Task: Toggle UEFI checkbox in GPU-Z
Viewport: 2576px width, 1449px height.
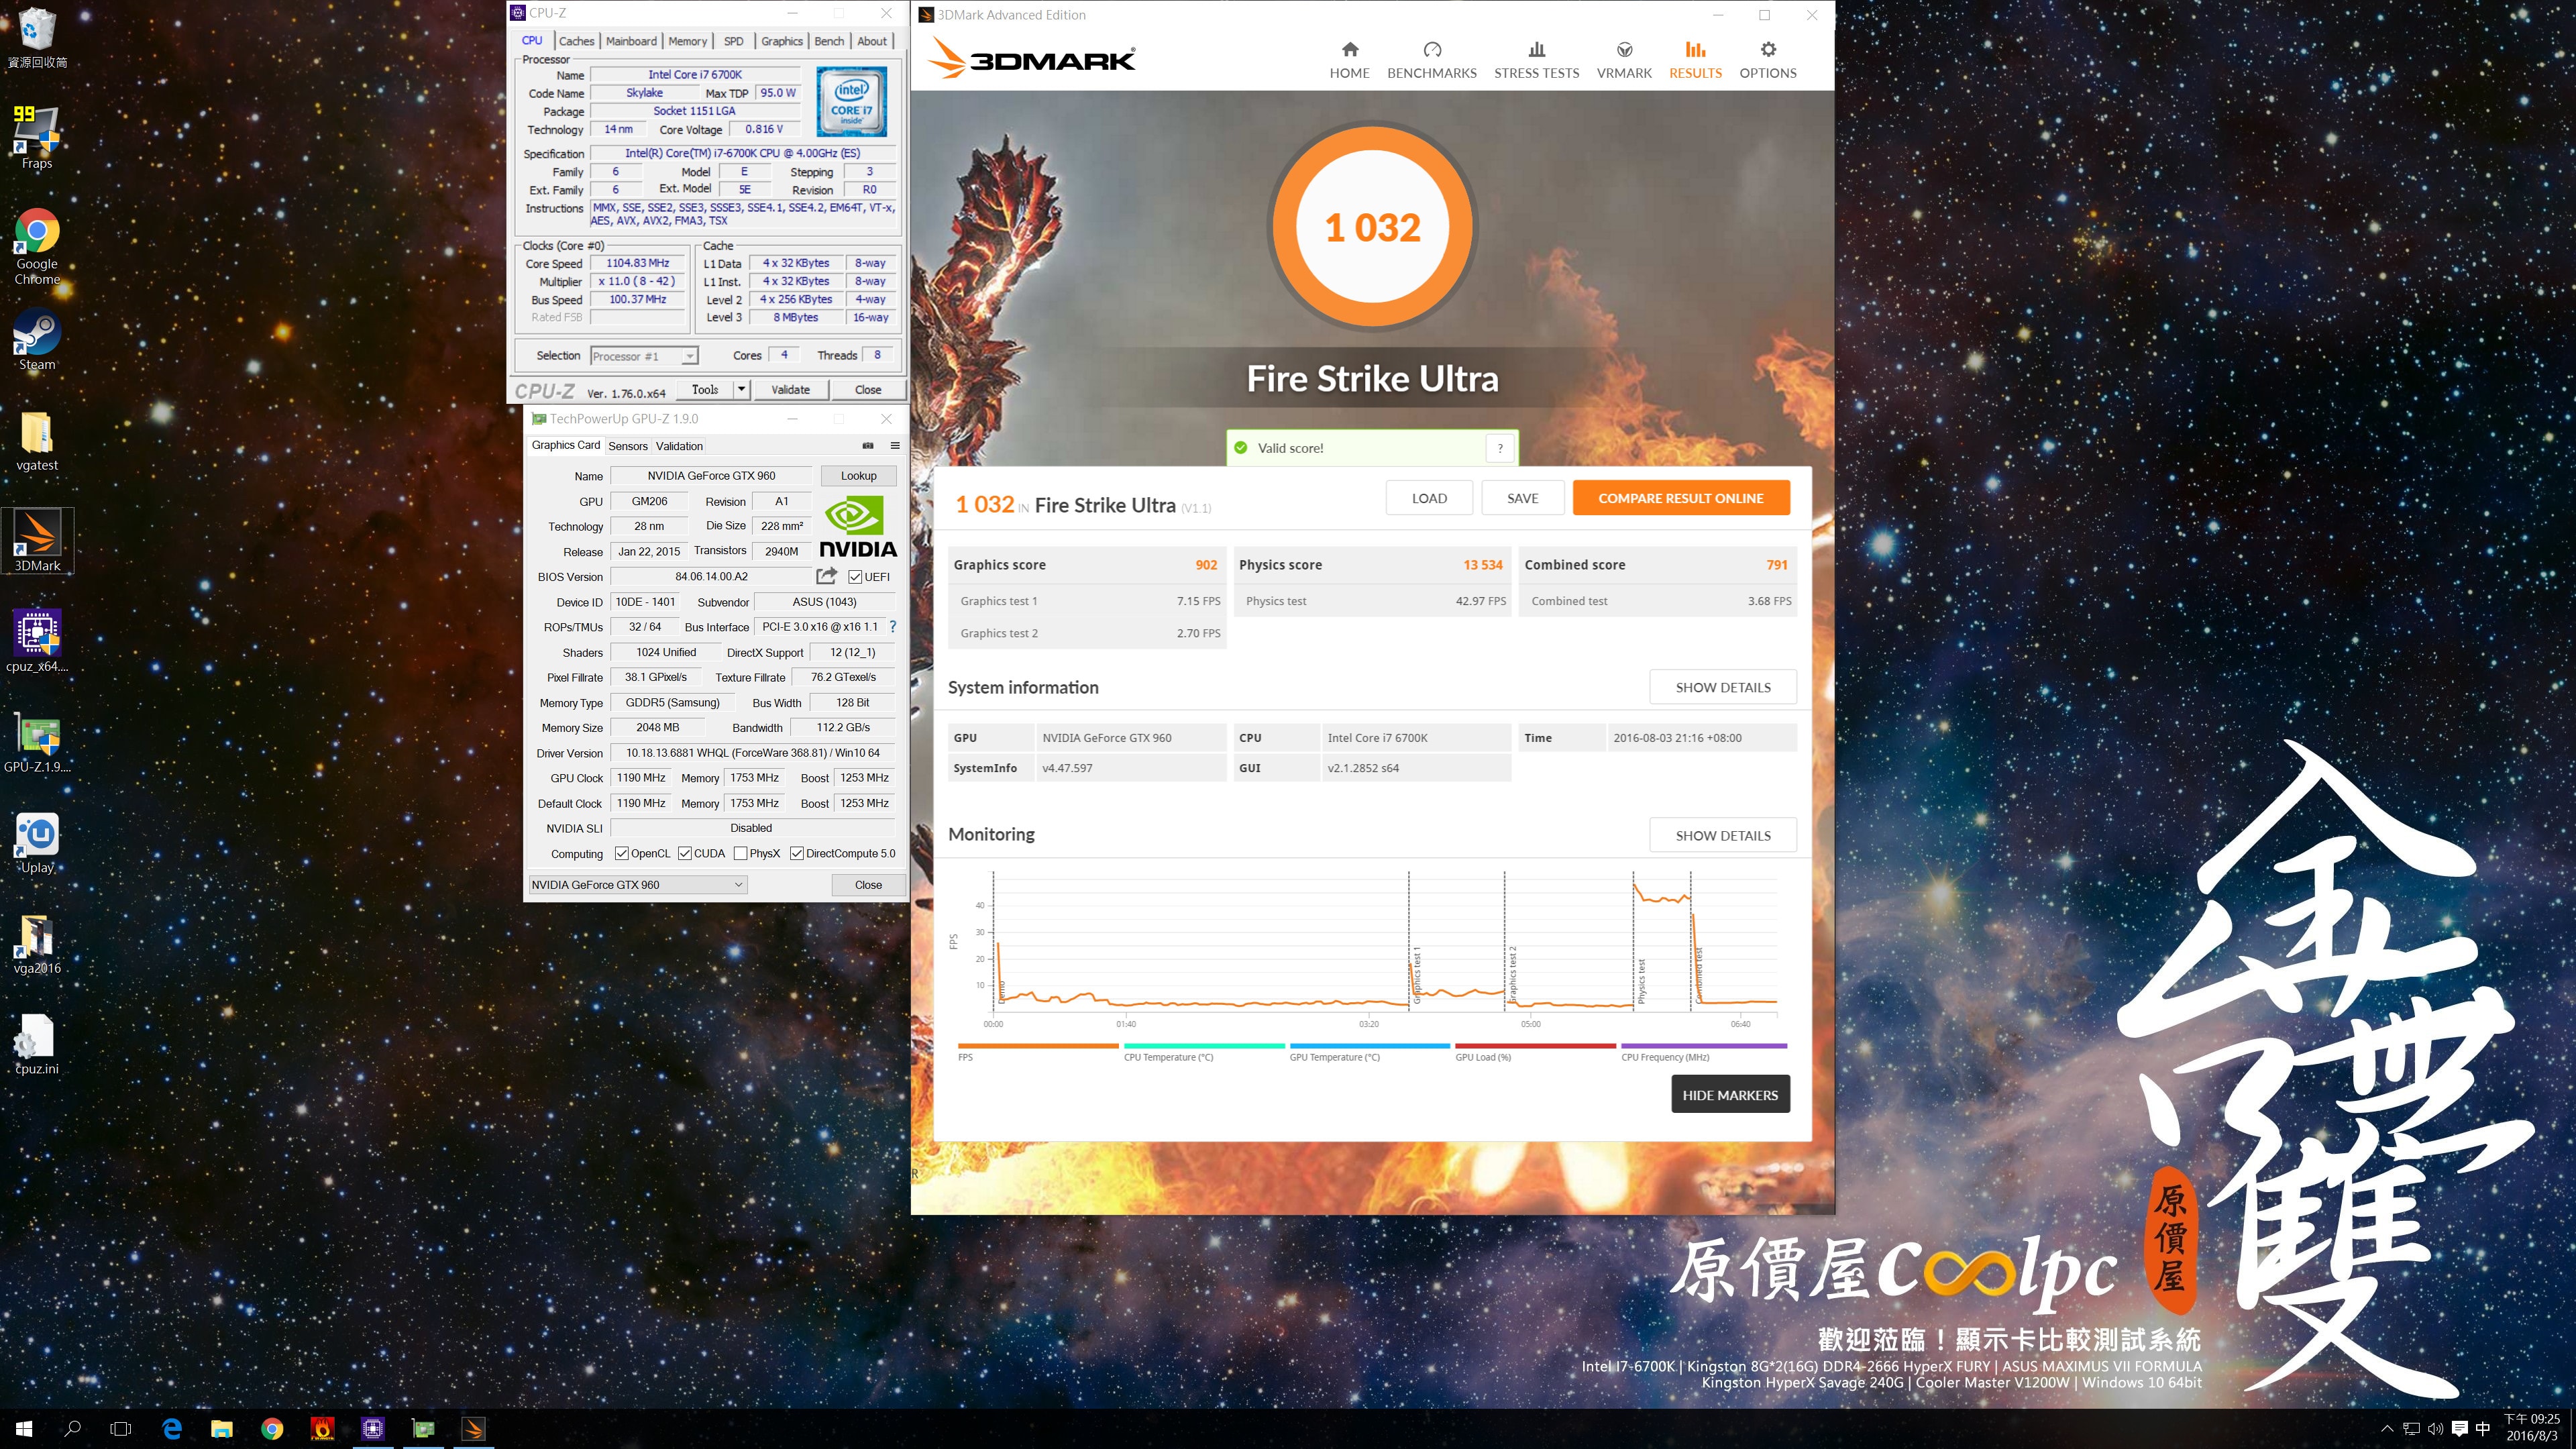Action: 855,577
